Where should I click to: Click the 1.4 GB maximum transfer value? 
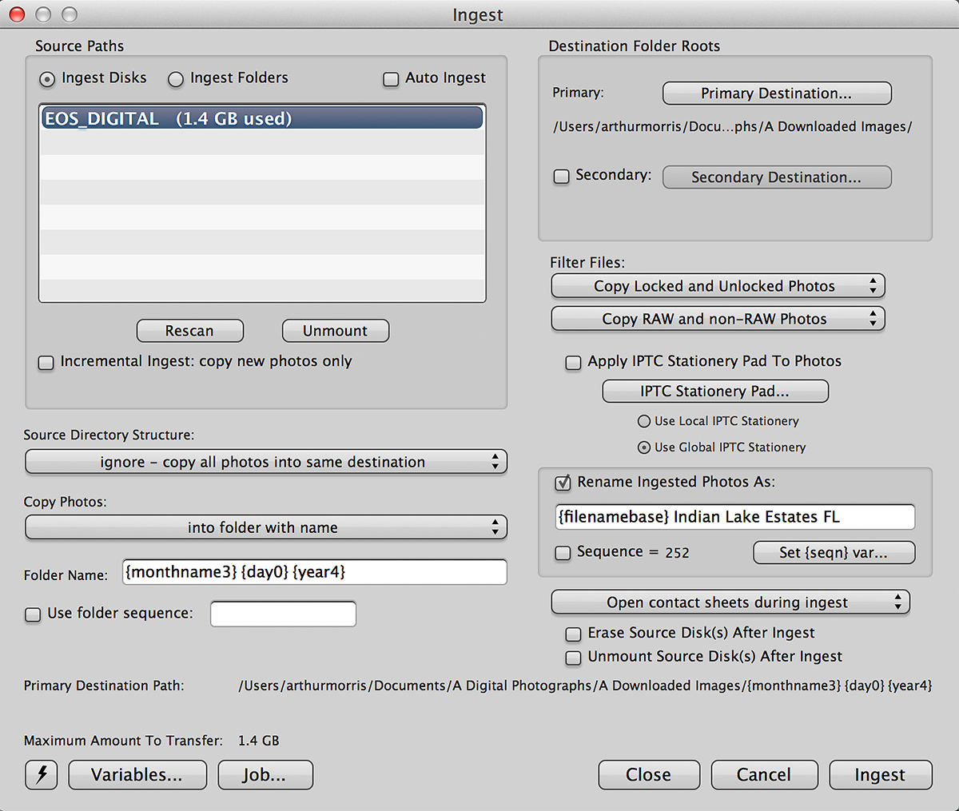pos(259,741)
